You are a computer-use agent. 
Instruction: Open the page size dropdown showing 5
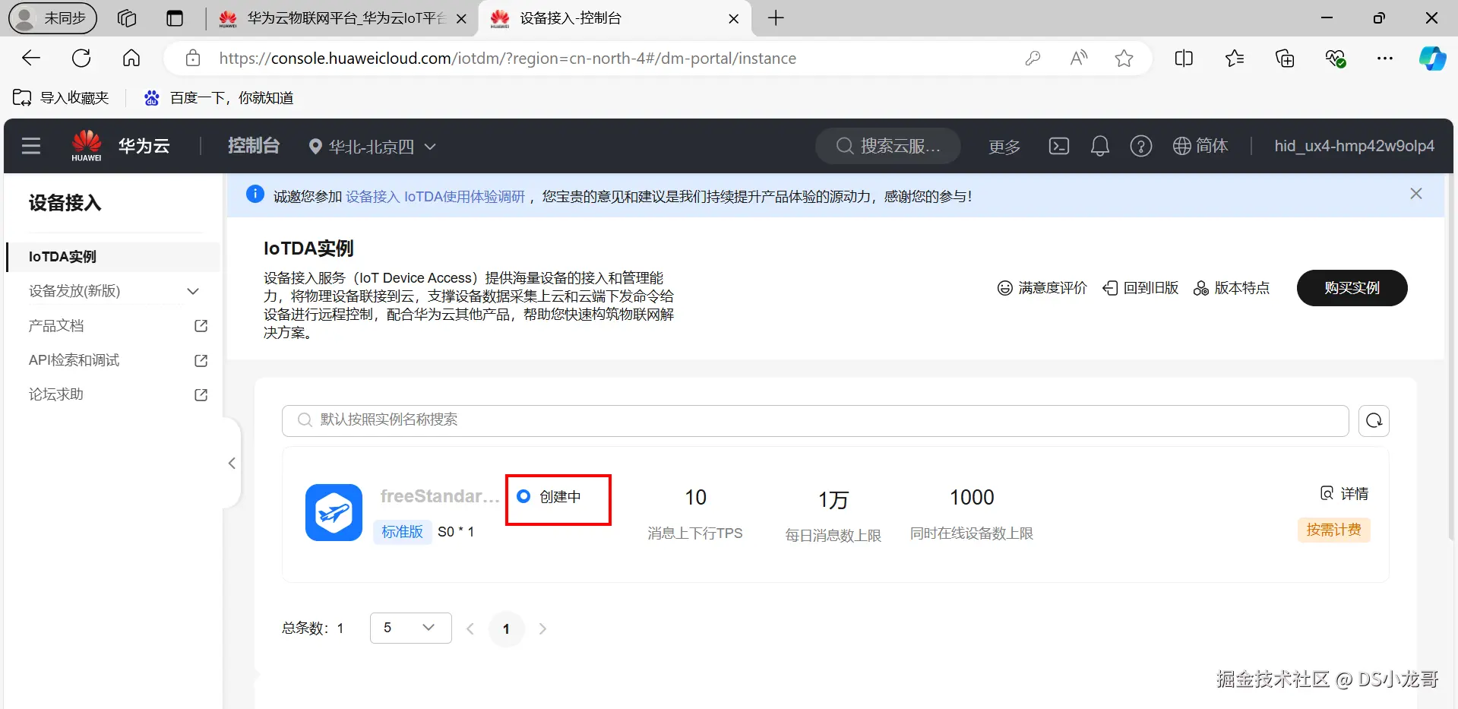(411, 628)
